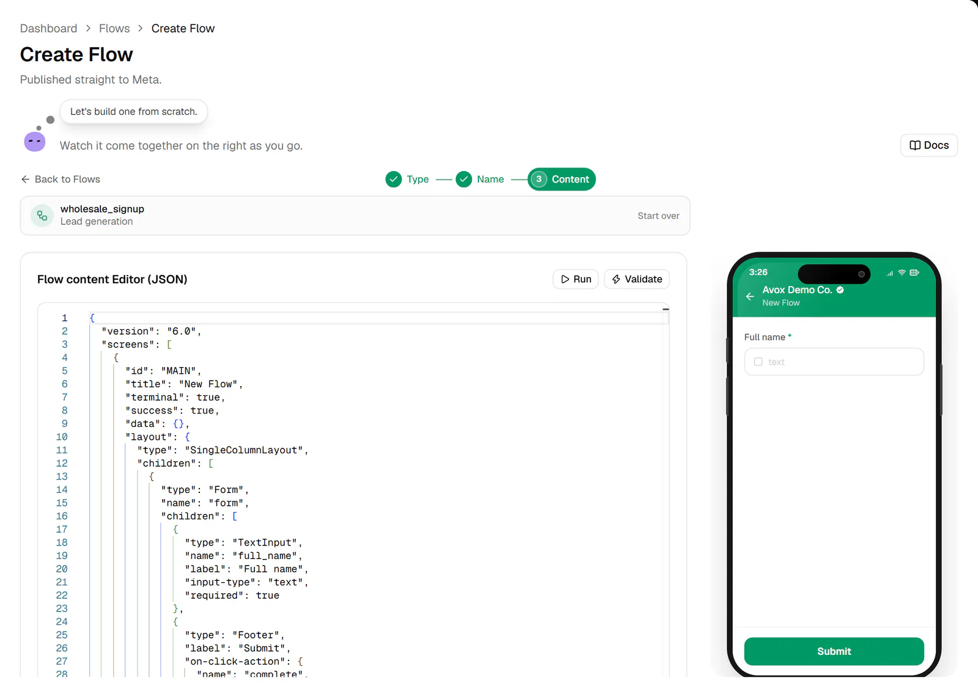Click the verified badge beside Avox Demo Co.
The image size is (978, 697).
pos(840,290)
